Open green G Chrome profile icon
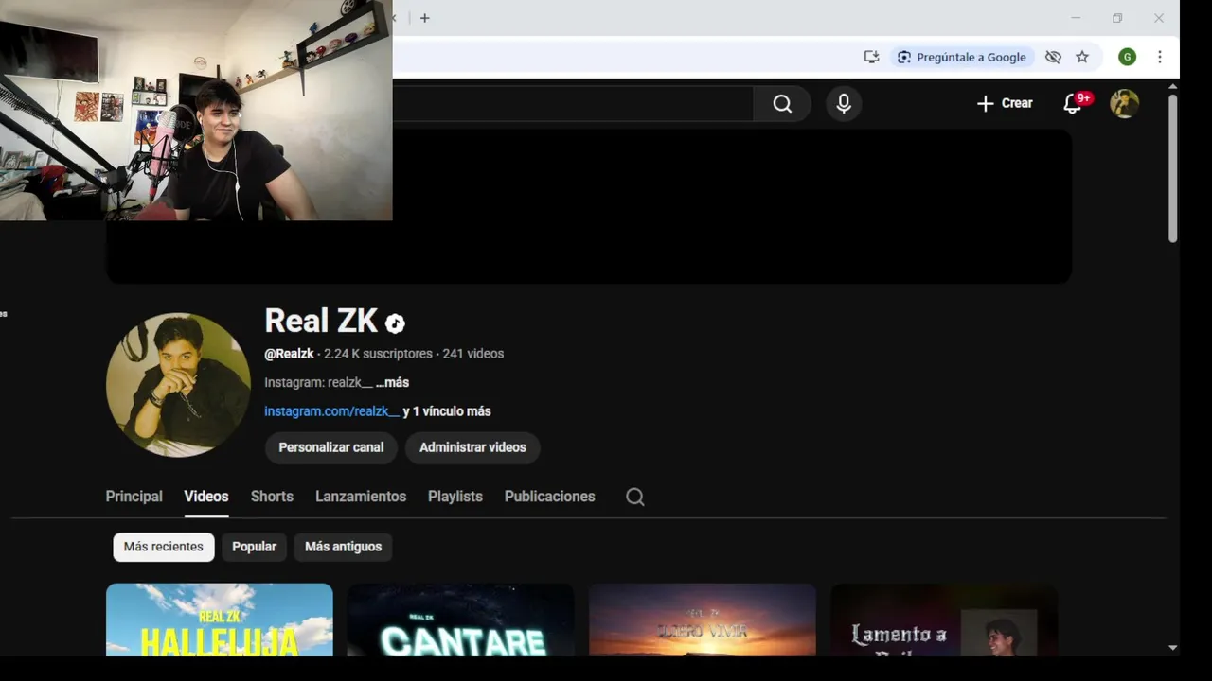1212x681 pixels. coord(1127,57)
